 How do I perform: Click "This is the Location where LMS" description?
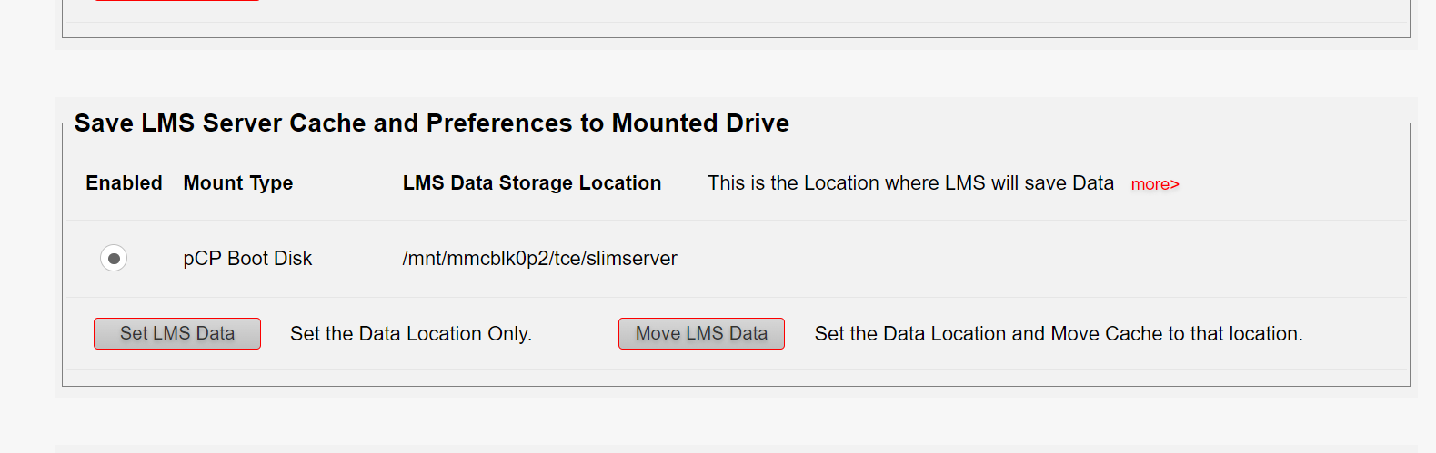pos(910,183)
